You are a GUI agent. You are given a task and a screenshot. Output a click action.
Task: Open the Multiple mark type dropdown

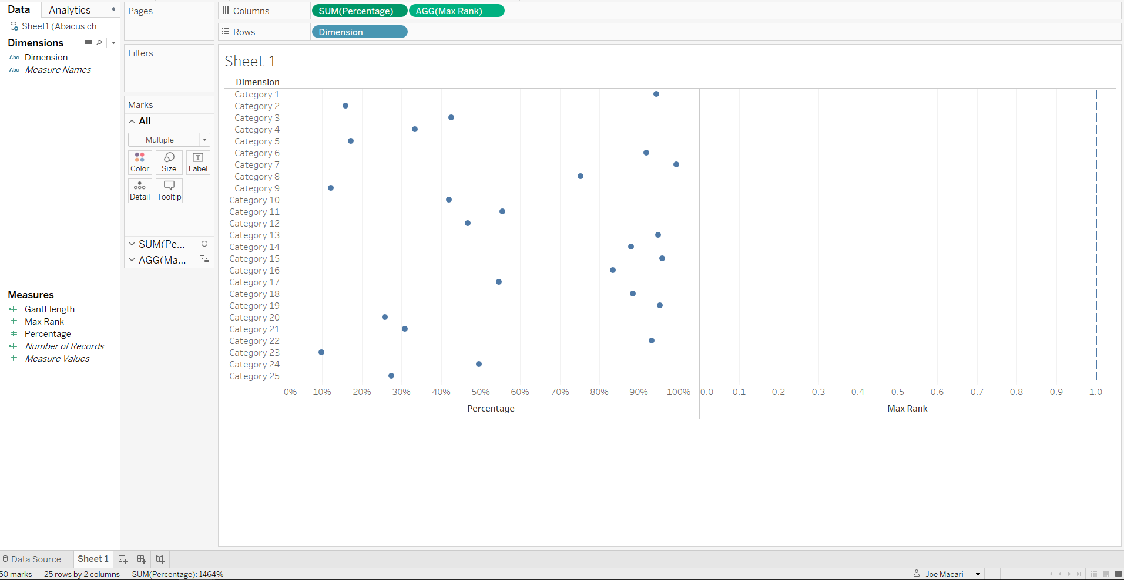coord(169,139)
